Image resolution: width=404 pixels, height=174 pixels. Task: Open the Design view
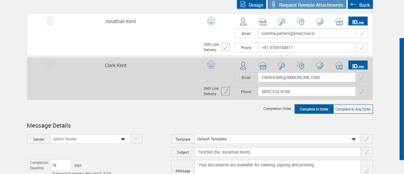pyautogui.click(x=251, y=5)
